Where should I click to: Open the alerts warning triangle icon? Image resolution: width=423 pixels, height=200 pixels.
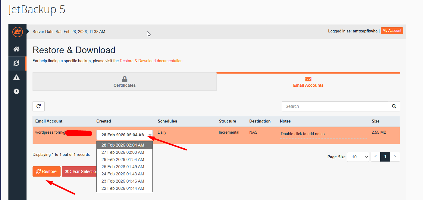click(x=17, y=77)
